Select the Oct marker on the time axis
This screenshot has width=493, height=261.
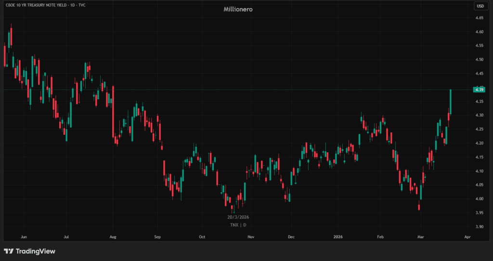click(x=202, y=237)
